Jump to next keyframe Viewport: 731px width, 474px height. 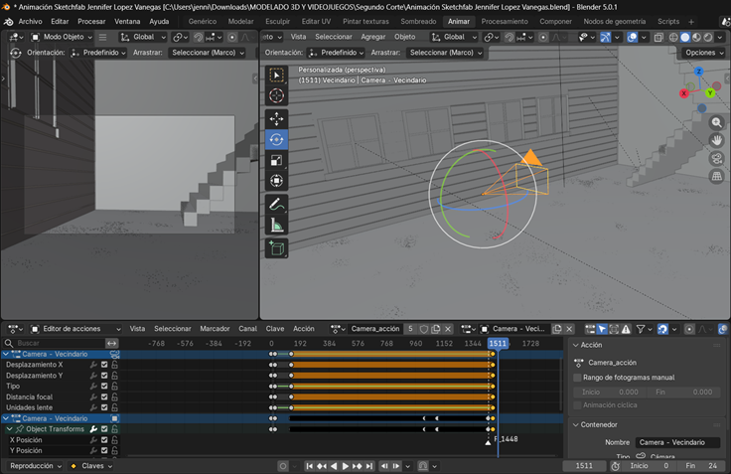click(358, 466)
